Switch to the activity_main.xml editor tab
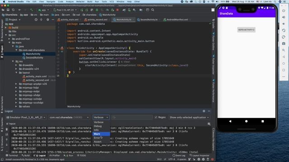The image size is (289, 162). tap(69, 19)
